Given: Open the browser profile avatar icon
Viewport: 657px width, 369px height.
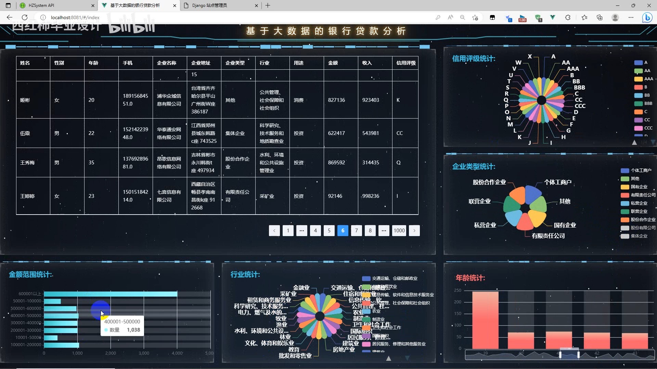Looking at the screenshot, I should tap(615, 17).
